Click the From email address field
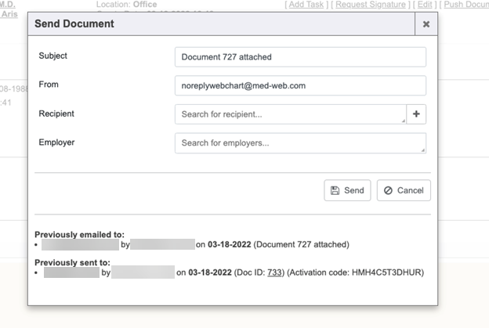Screen dimensions: 489x328 tap(300, 85)
